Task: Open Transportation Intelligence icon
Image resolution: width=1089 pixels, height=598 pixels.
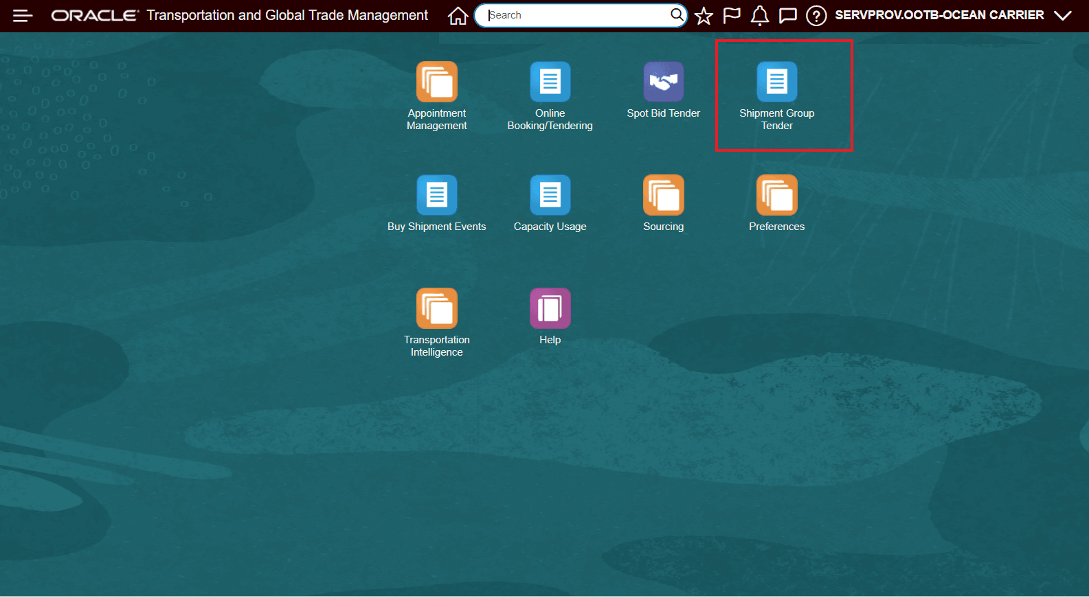Action: click(x=437, y=308)
